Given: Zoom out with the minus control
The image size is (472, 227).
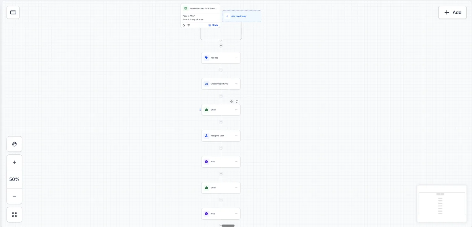Looking at the screenshot, I should coord(14,196).
